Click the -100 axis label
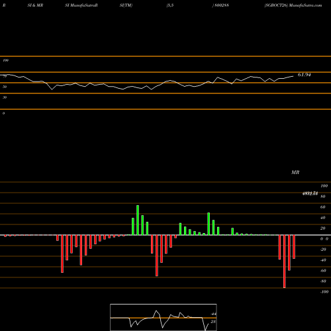331x331 pixels. point(324,292)
